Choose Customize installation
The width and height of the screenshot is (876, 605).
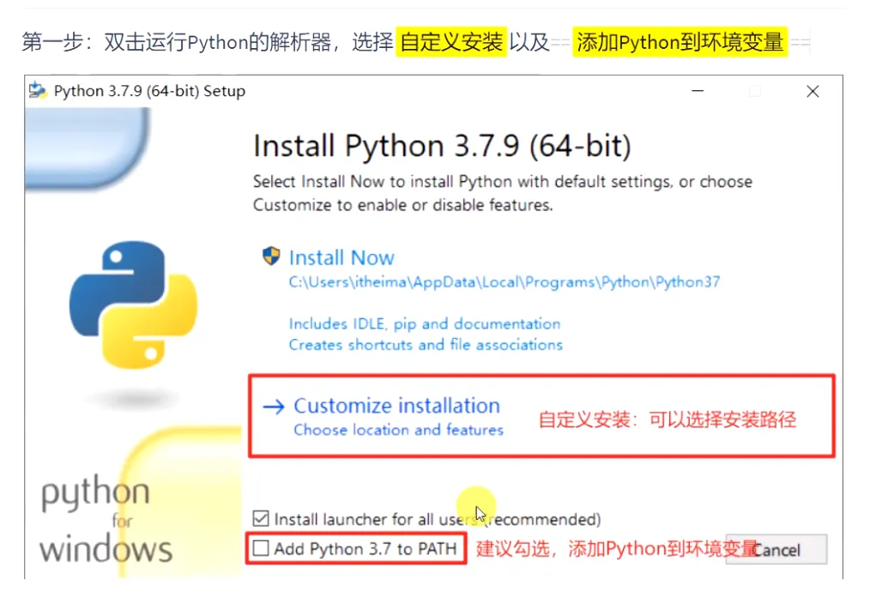pyautogui.click(x=396, y=406)
